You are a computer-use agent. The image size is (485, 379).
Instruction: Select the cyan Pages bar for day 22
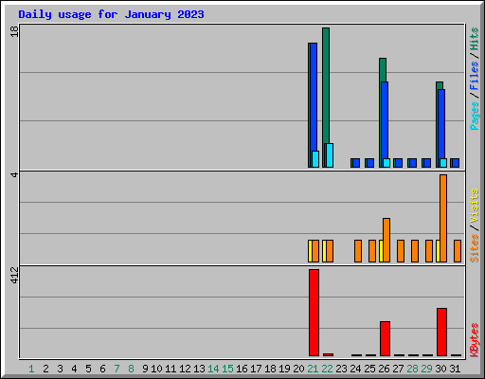tap(330, 155)
